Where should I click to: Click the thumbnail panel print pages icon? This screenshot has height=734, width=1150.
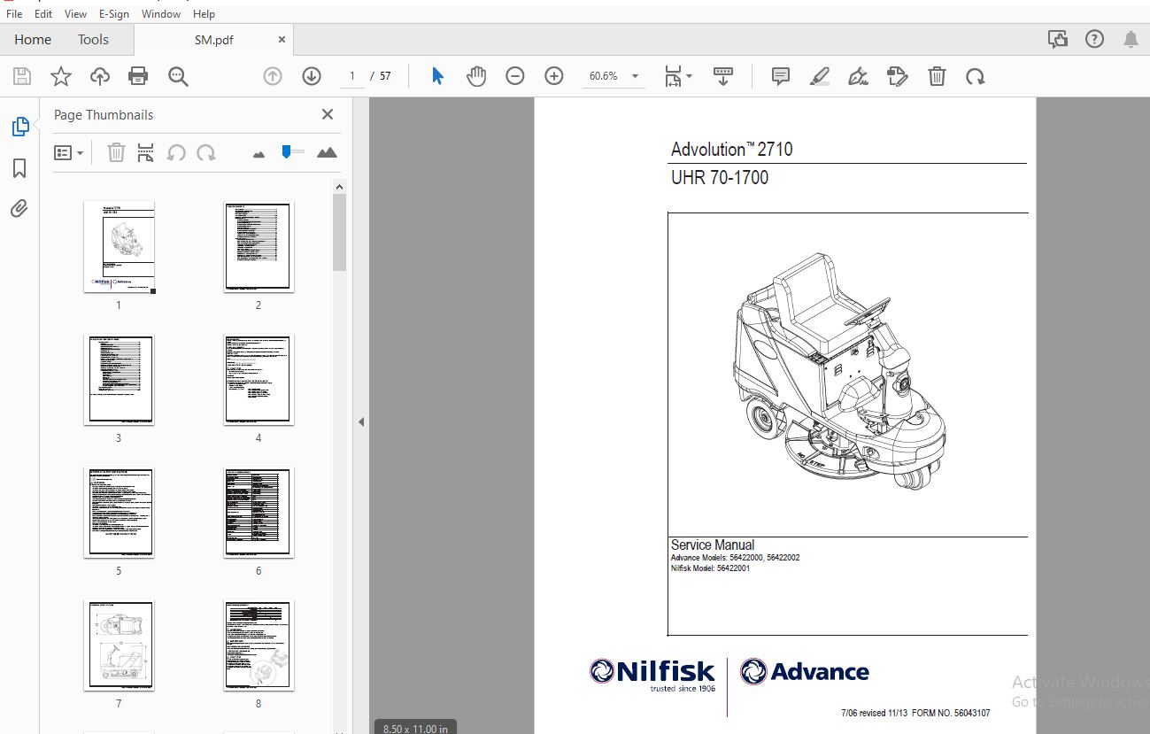click(x=146, y=152)
